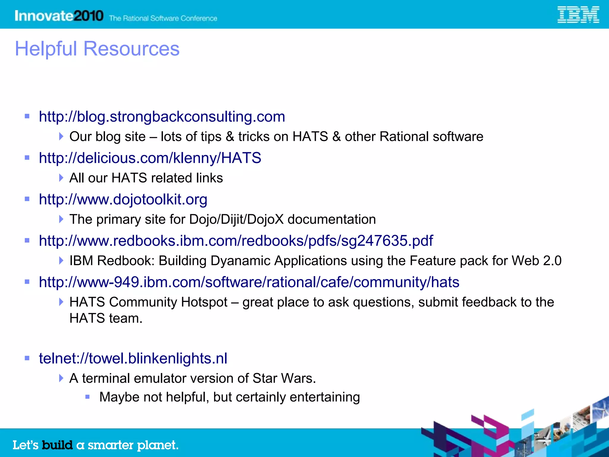Click the IBM logo in the header
The height and width of the screenshot is (457, 609).
click(x=578, y=15)
